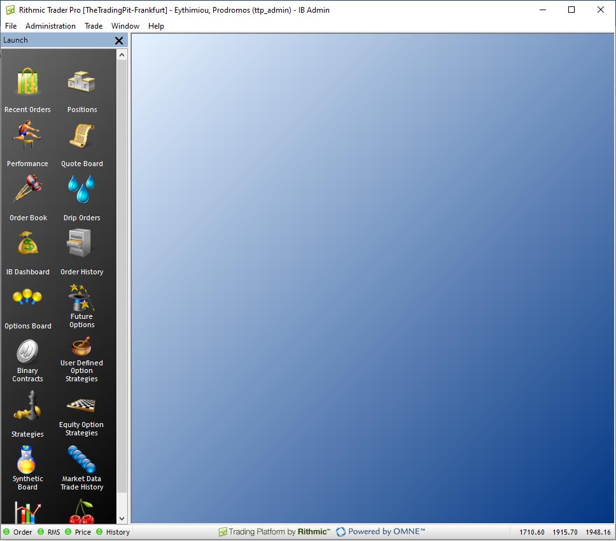Screen dimensions: 616x541
Task: Open Performance hurdler icon
Action: point(27,135)
